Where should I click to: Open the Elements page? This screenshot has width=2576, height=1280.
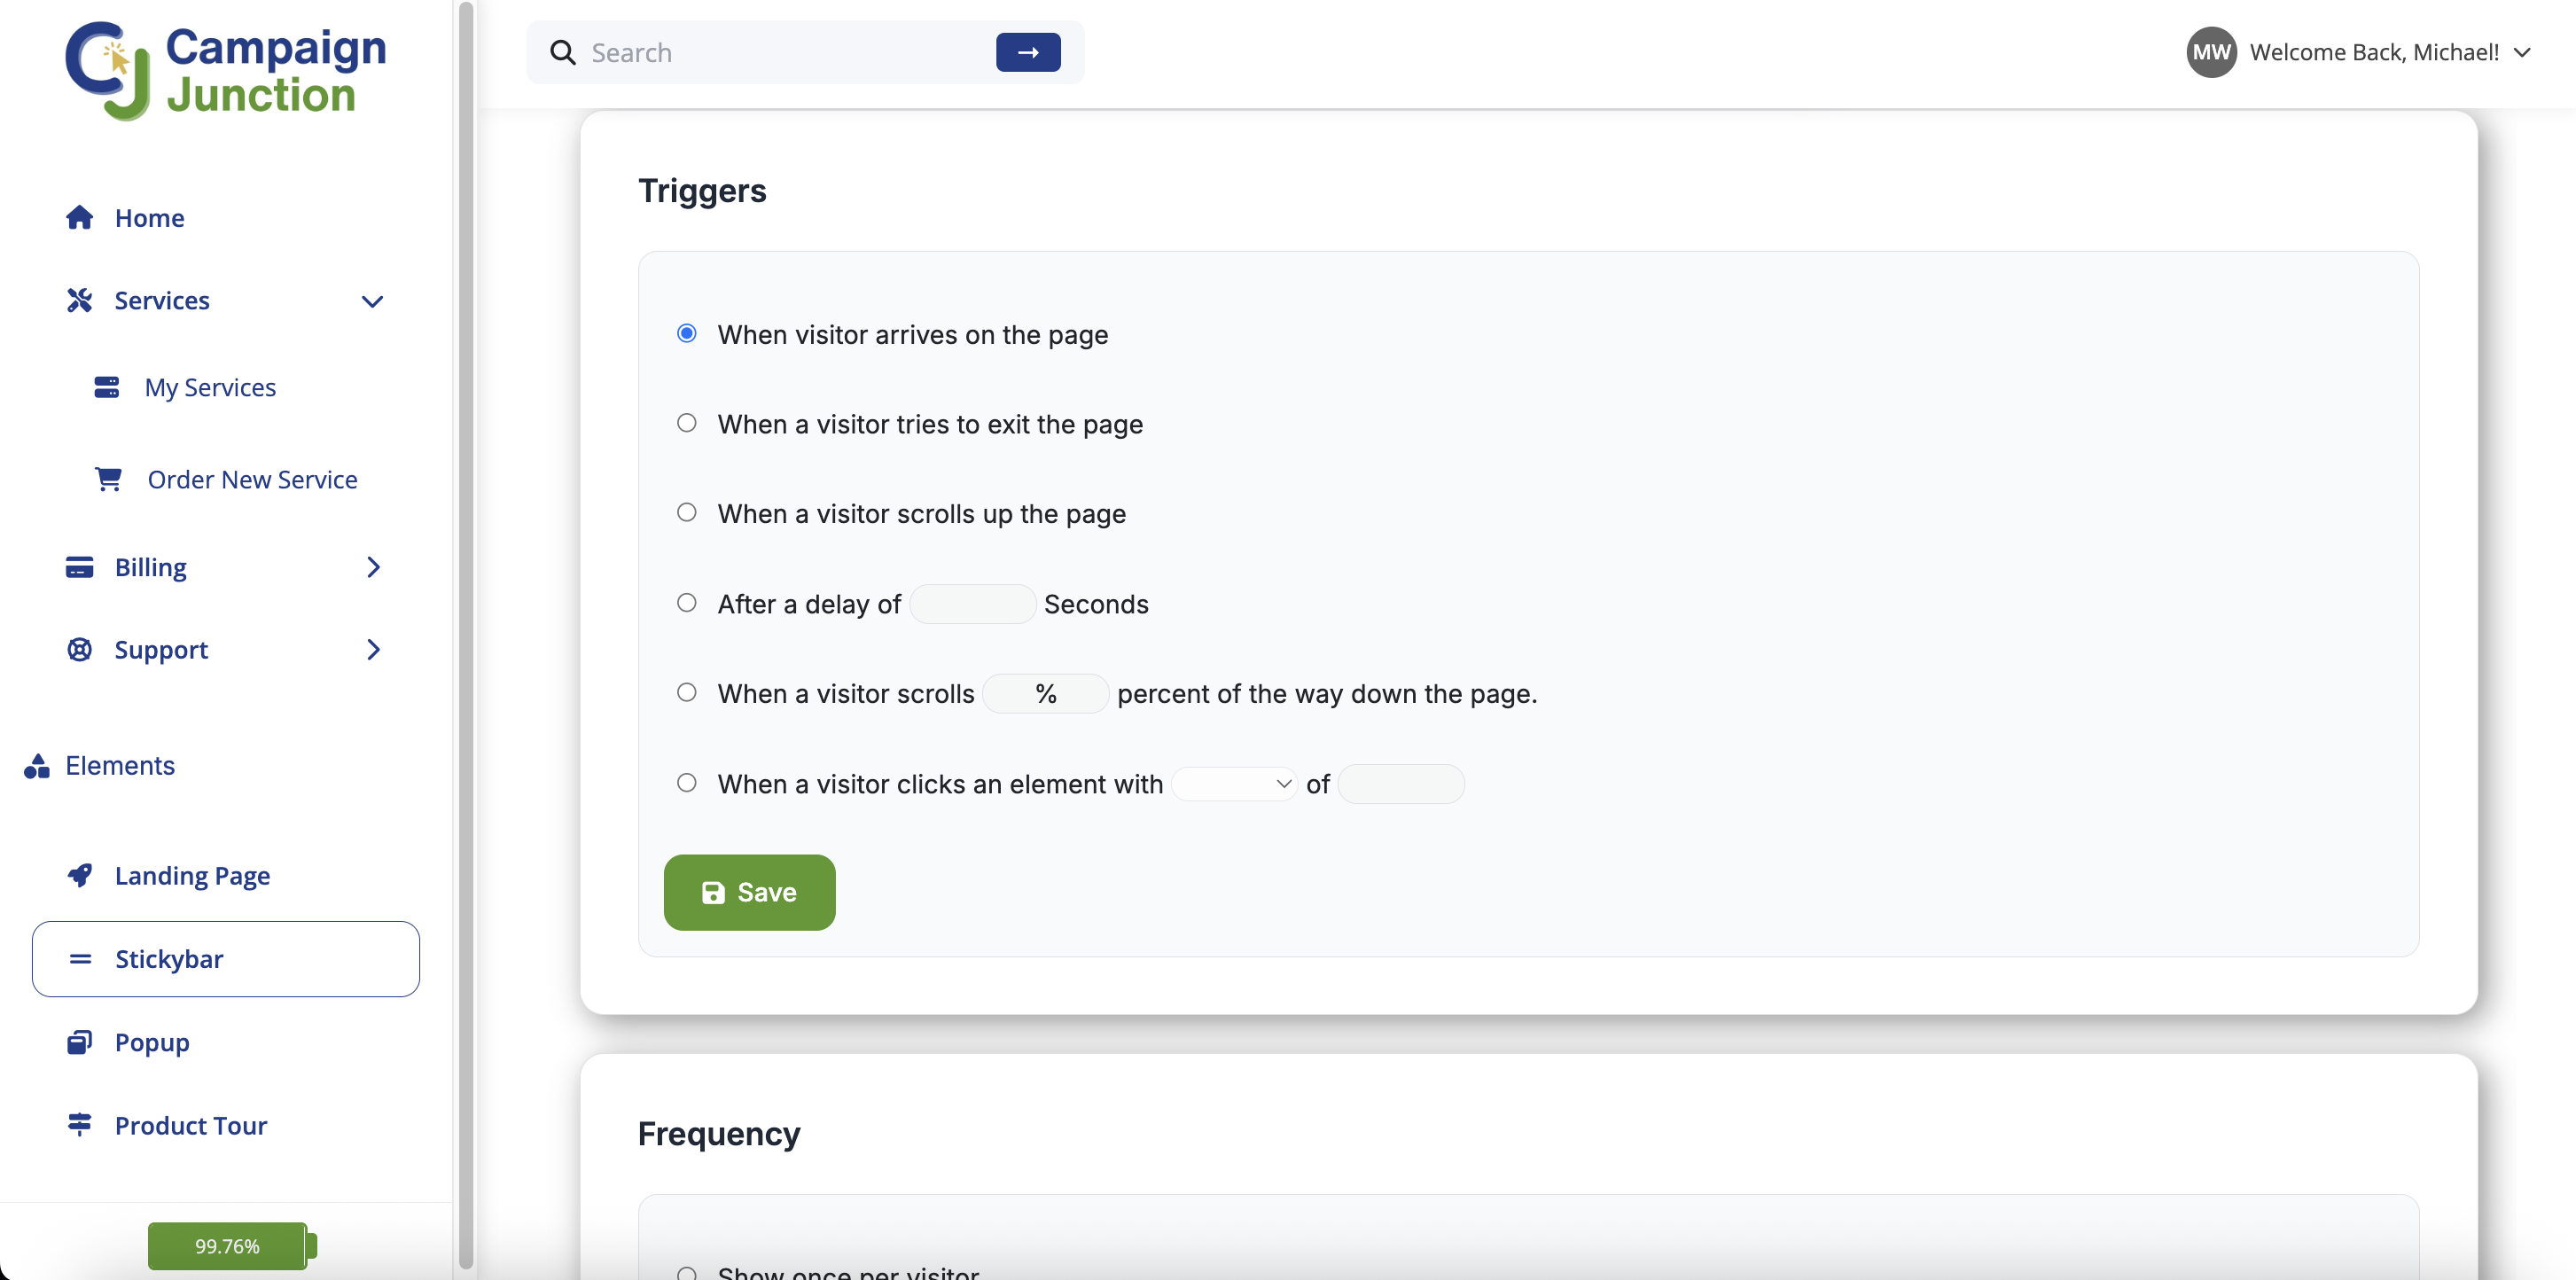[120, 766]
